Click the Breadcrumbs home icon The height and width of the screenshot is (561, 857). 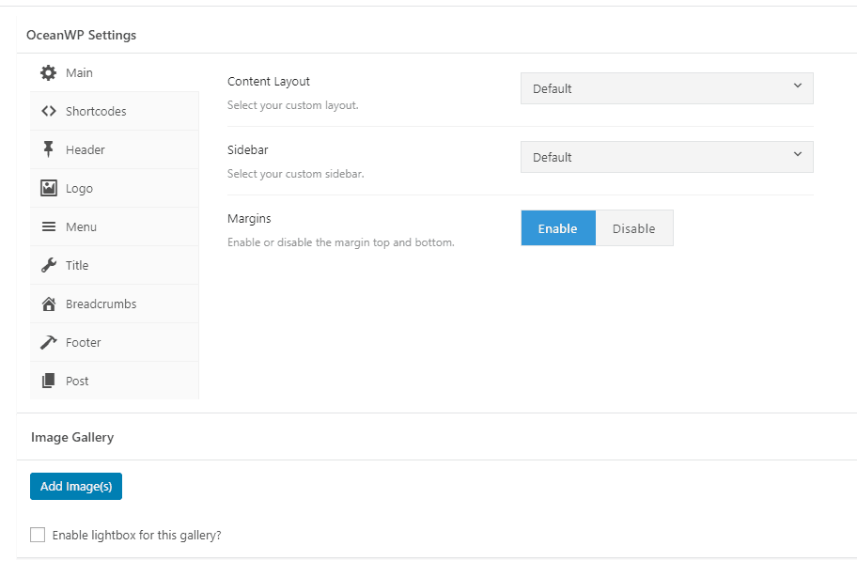[49, 304]
